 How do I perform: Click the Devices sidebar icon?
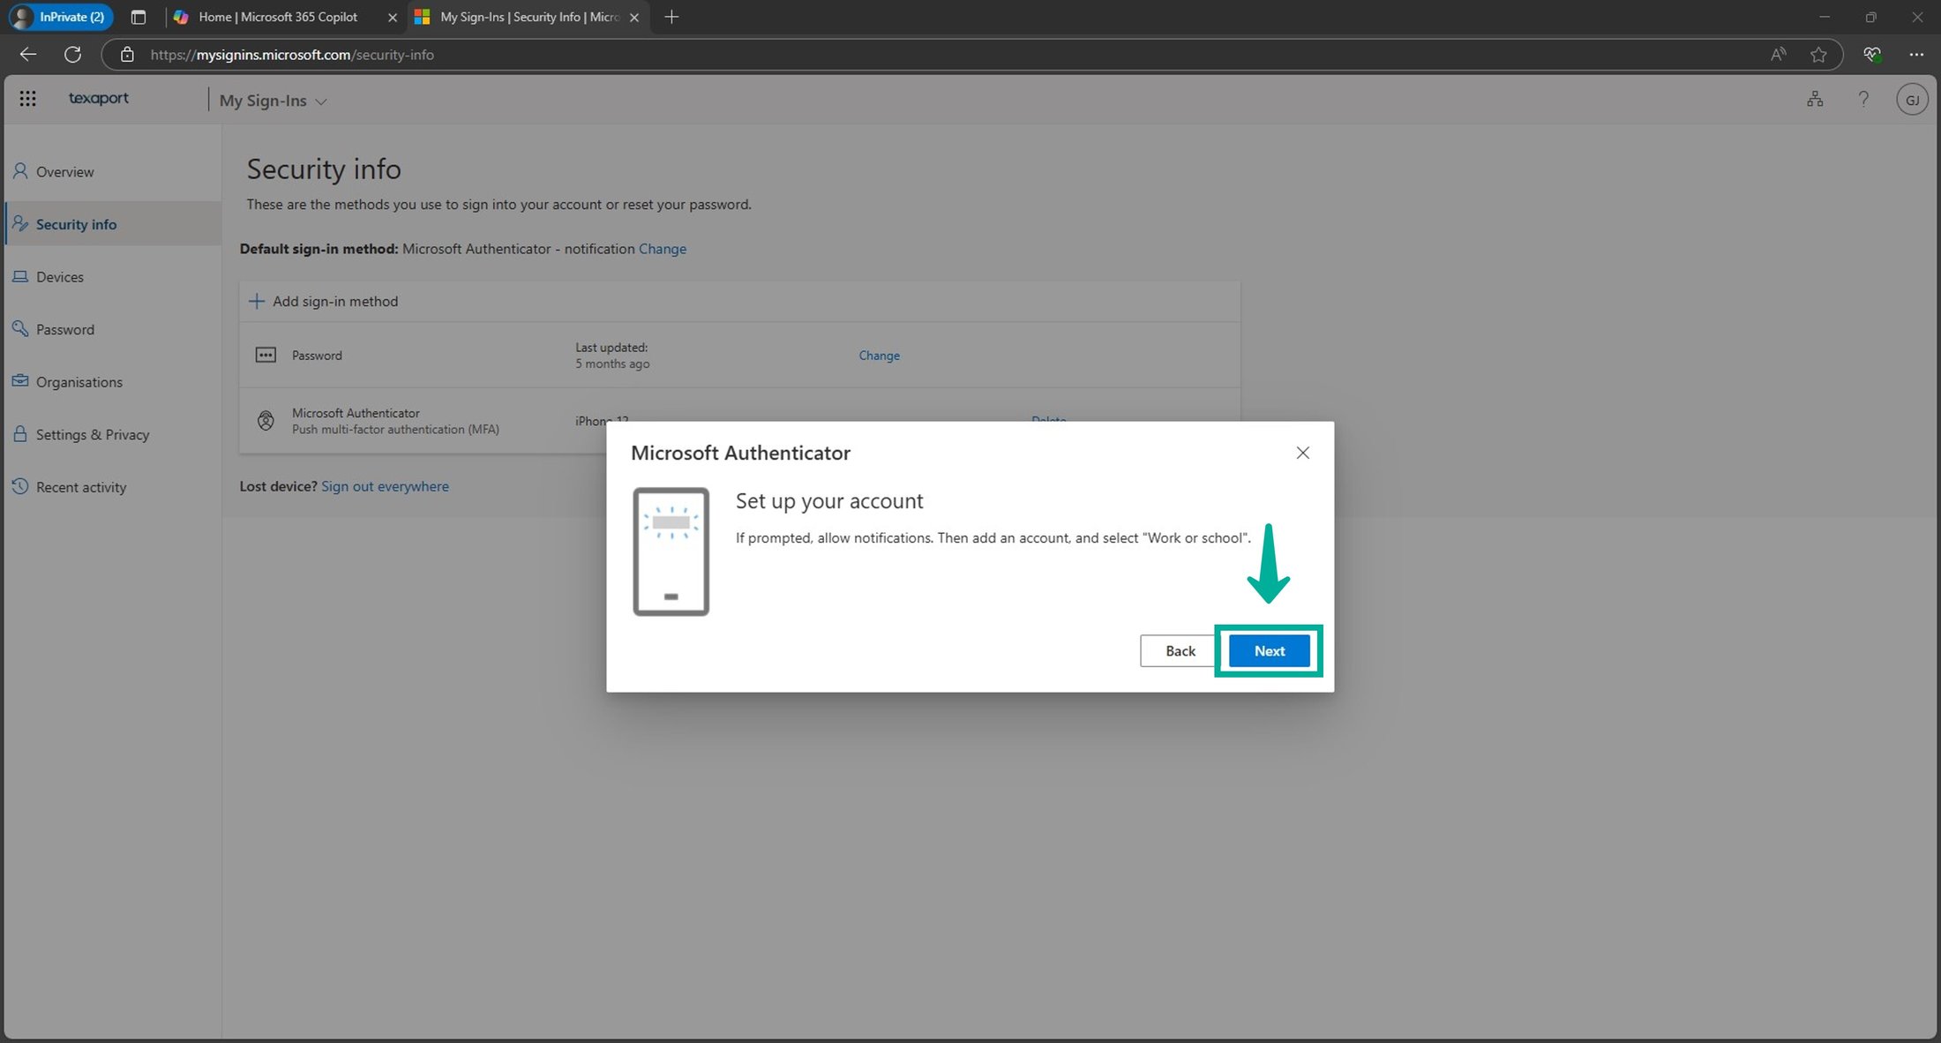(x=20, y=276)
